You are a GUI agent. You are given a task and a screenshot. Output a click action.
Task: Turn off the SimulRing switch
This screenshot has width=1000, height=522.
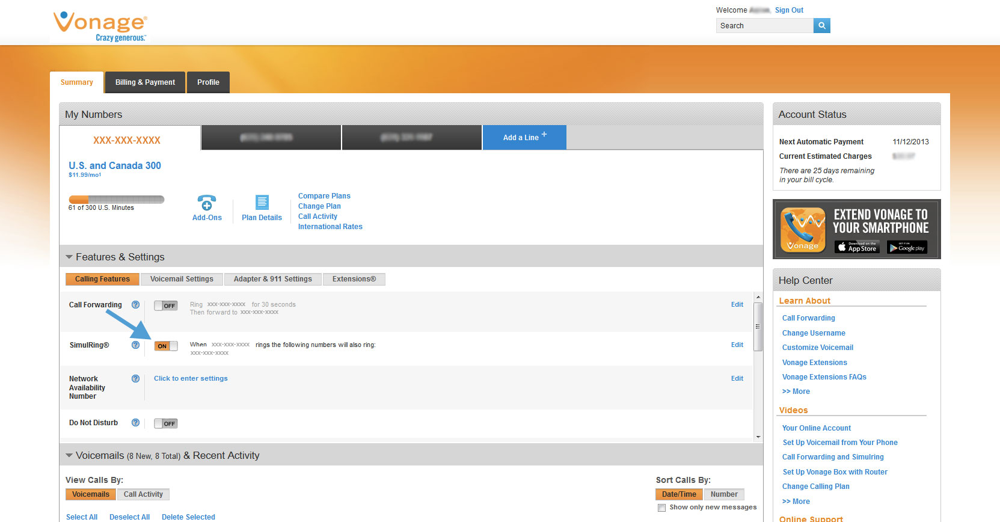pos(166,346)
